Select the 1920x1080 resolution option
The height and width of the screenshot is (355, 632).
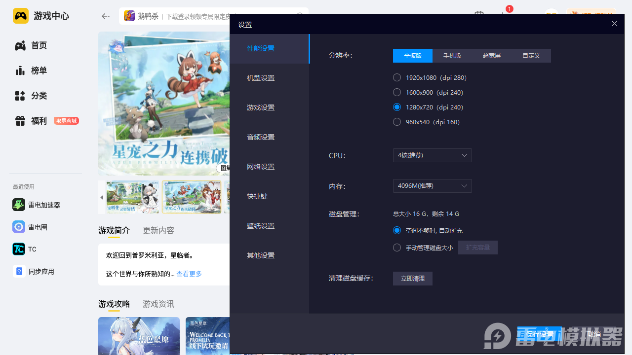tap(397, 77)
